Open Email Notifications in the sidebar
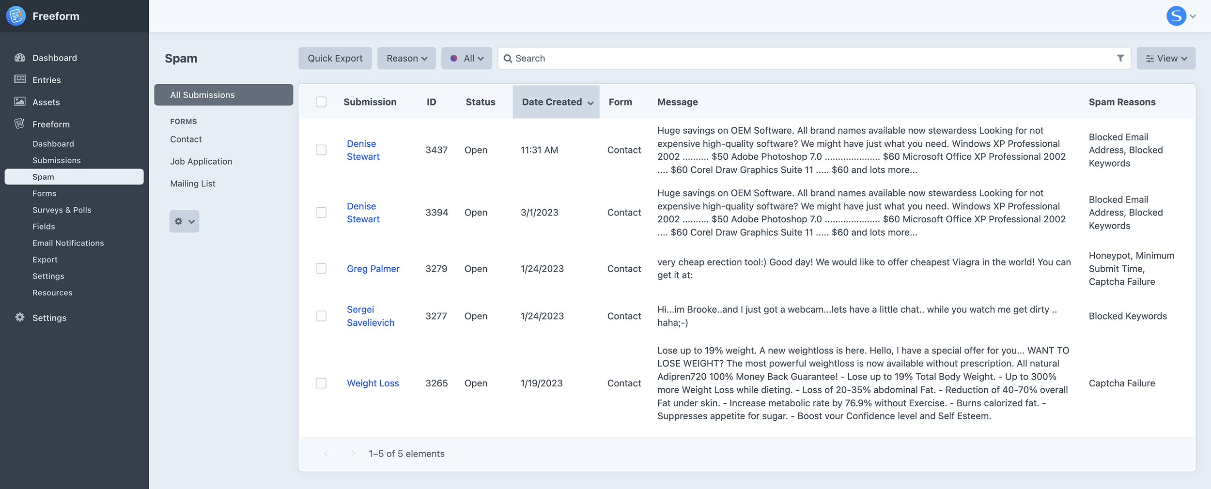Screen dimensions: 1211x489 pyautogui.click(x=68, y=243)
